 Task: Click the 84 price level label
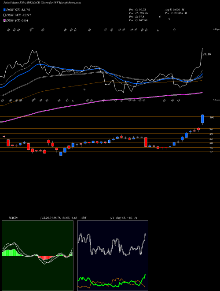211,139
